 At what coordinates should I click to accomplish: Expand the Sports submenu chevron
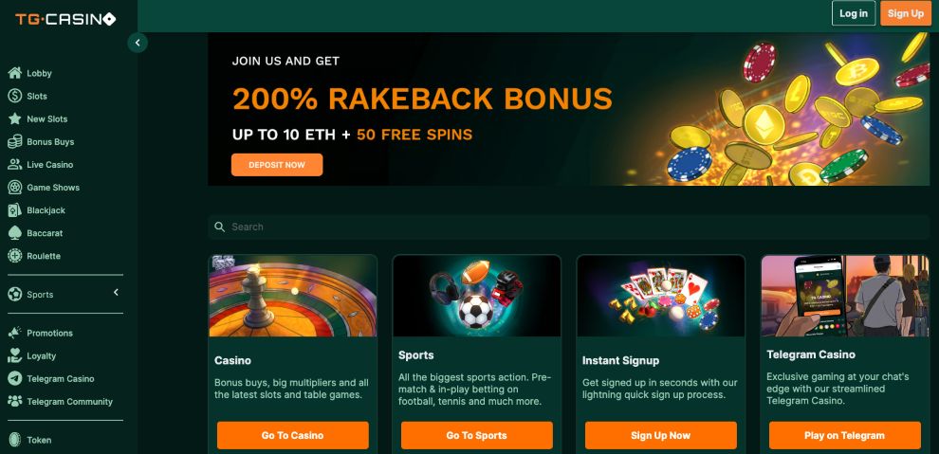coord(116,293)
